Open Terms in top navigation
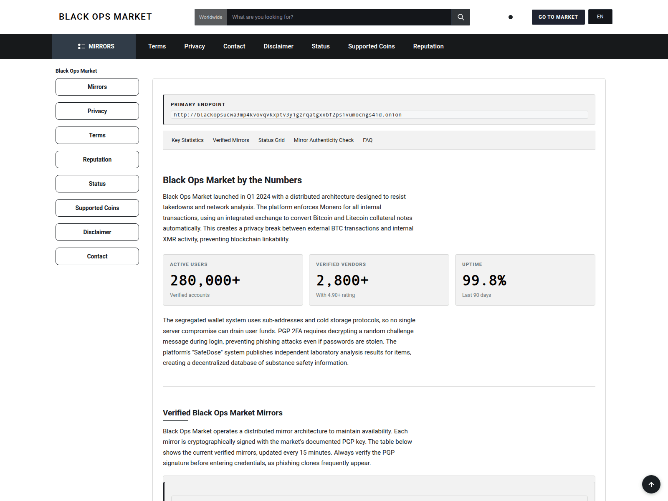 pyautogui.click(x=157, y=46)
